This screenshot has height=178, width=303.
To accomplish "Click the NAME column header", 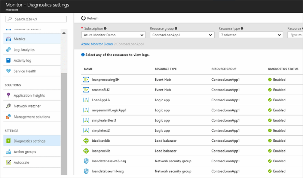I will 88,69.
